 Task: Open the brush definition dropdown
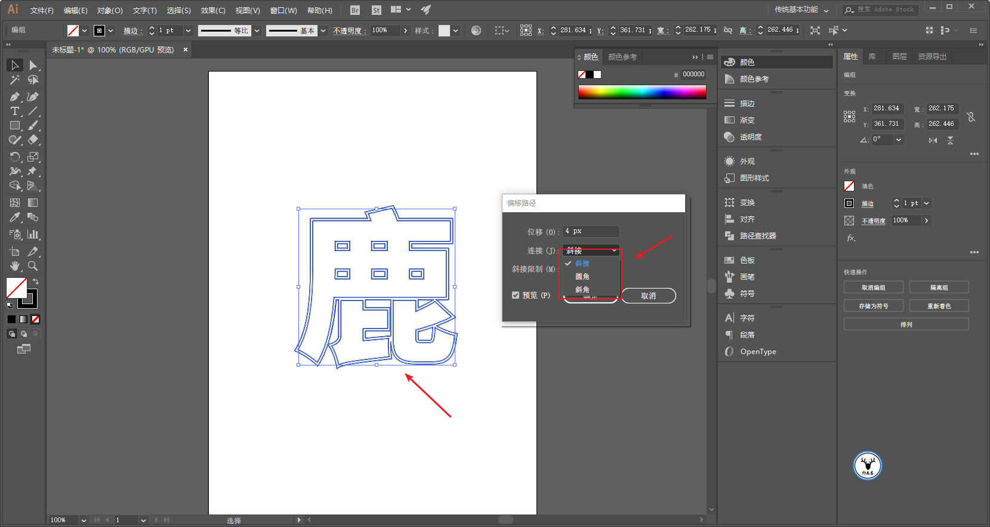pyautogui.click(x=323, y=30)
